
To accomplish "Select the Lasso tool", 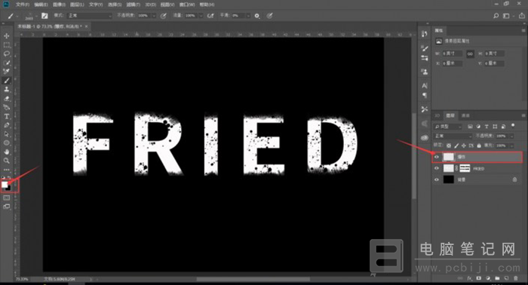I will [6, 54].
